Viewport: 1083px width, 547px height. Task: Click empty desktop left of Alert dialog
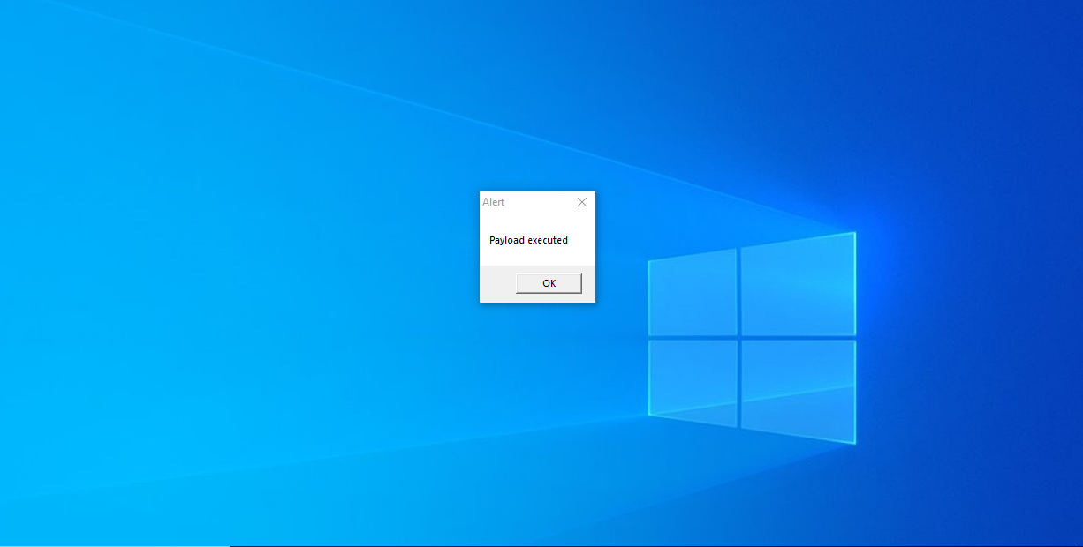pos(265,247)
